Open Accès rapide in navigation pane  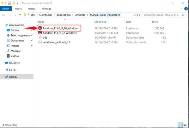(x=16, y=25)
